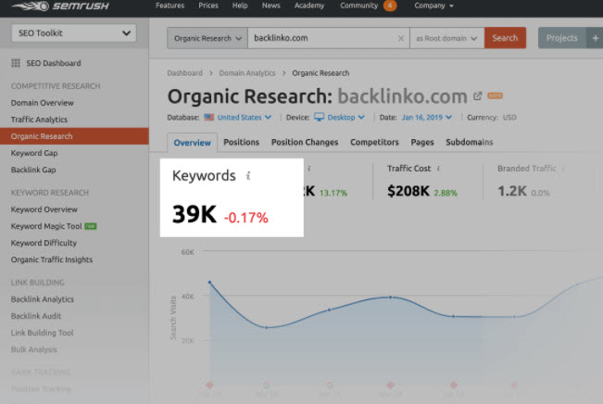Clear the domain search field
Screen dimensions: 603x404
coord(401,38)
